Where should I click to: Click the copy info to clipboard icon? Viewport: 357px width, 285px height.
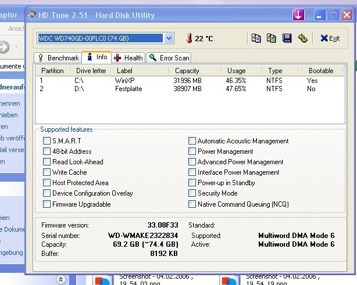(x=256, y=38)
